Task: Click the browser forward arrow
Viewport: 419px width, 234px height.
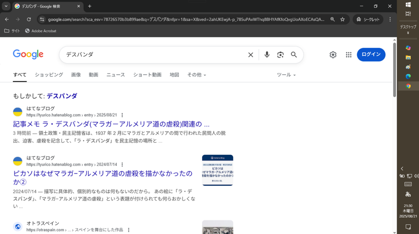Action: [x=18, y=19]
